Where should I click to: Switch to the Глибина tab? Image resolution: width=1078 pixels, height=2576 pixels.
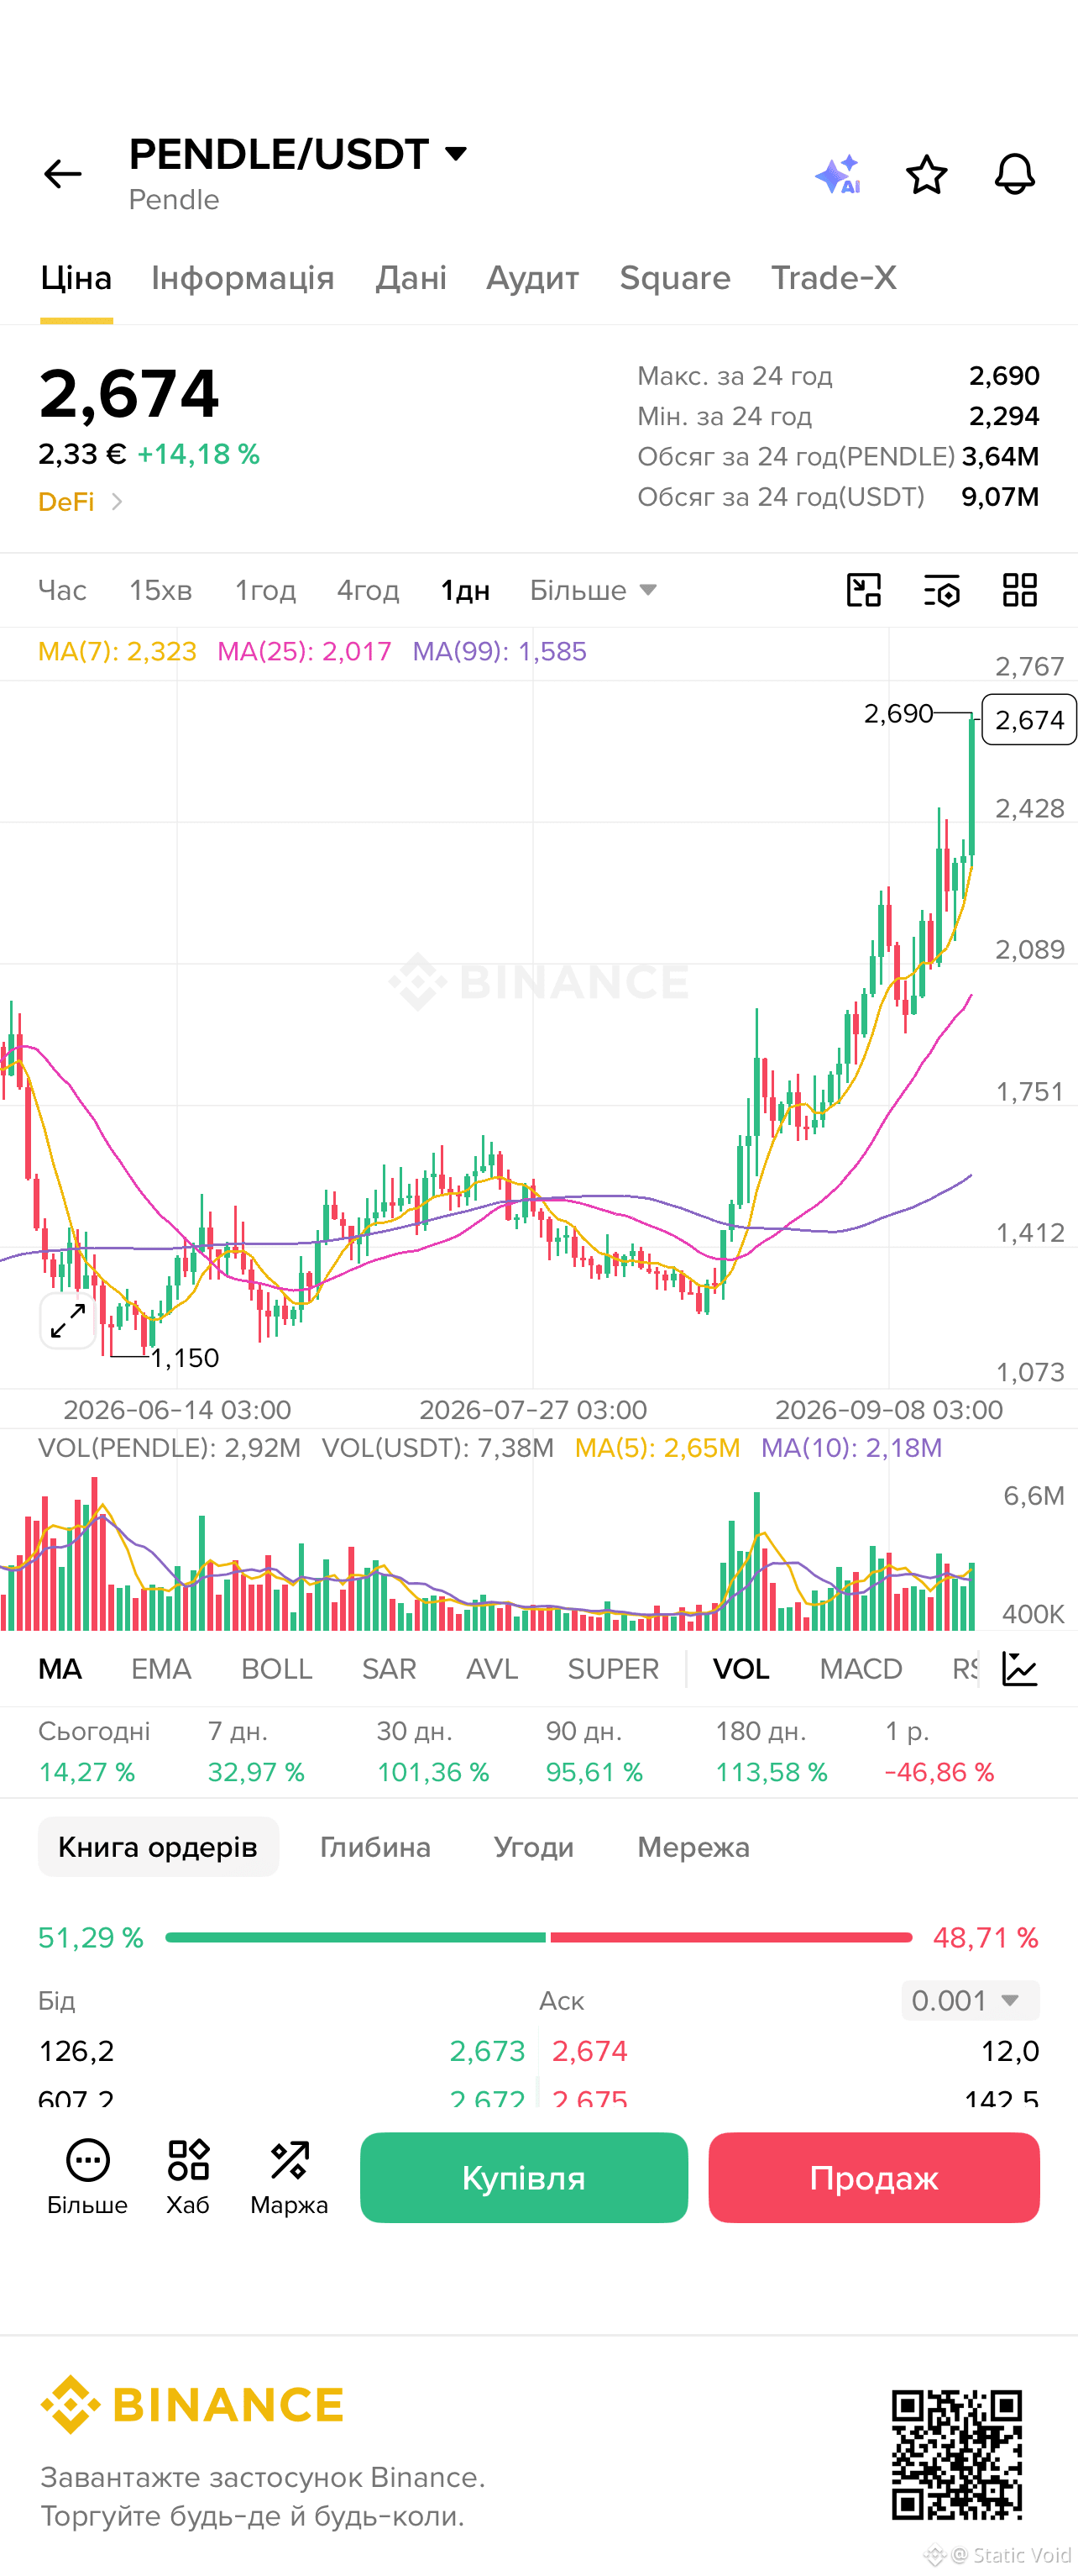[x=374, y=1847]
